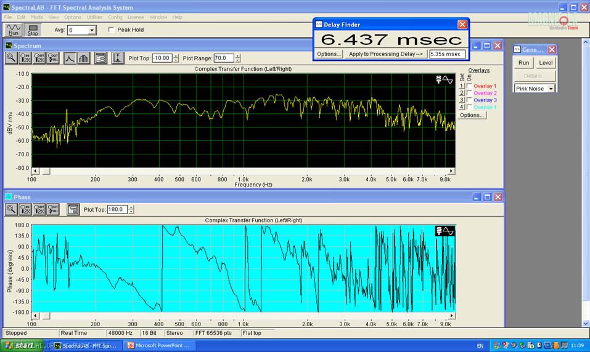Open the Options menu
This screenshot has width=590, height=352.
(x=73, y=17)
